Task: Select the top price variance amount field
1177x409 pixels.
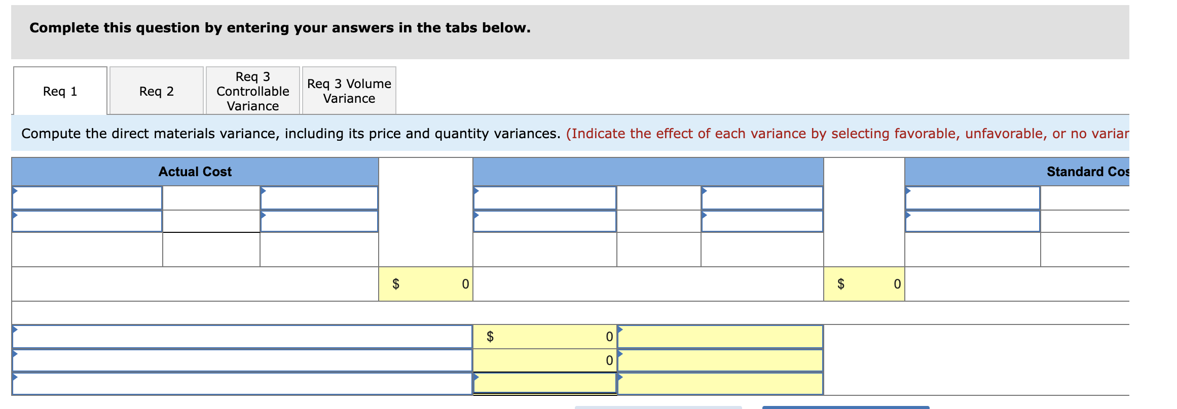Action: point(545,336)
